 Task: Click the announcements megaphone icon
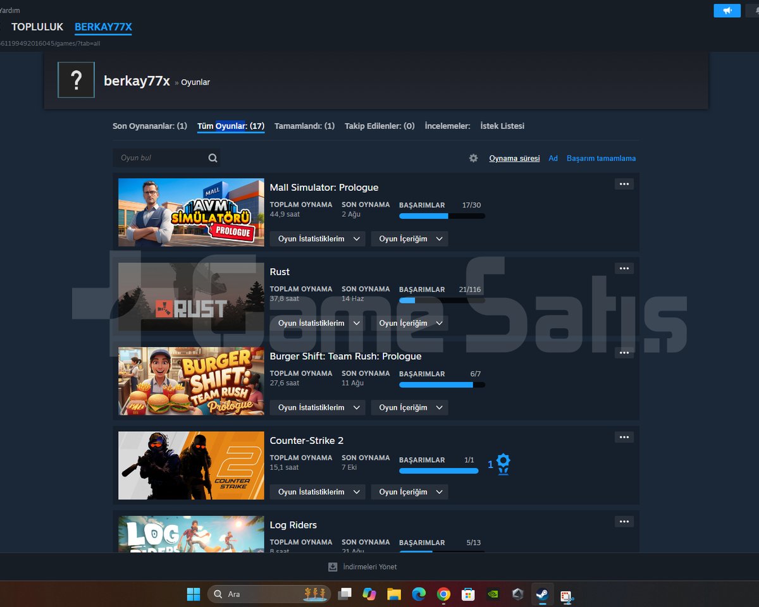[x=727, y=11]
